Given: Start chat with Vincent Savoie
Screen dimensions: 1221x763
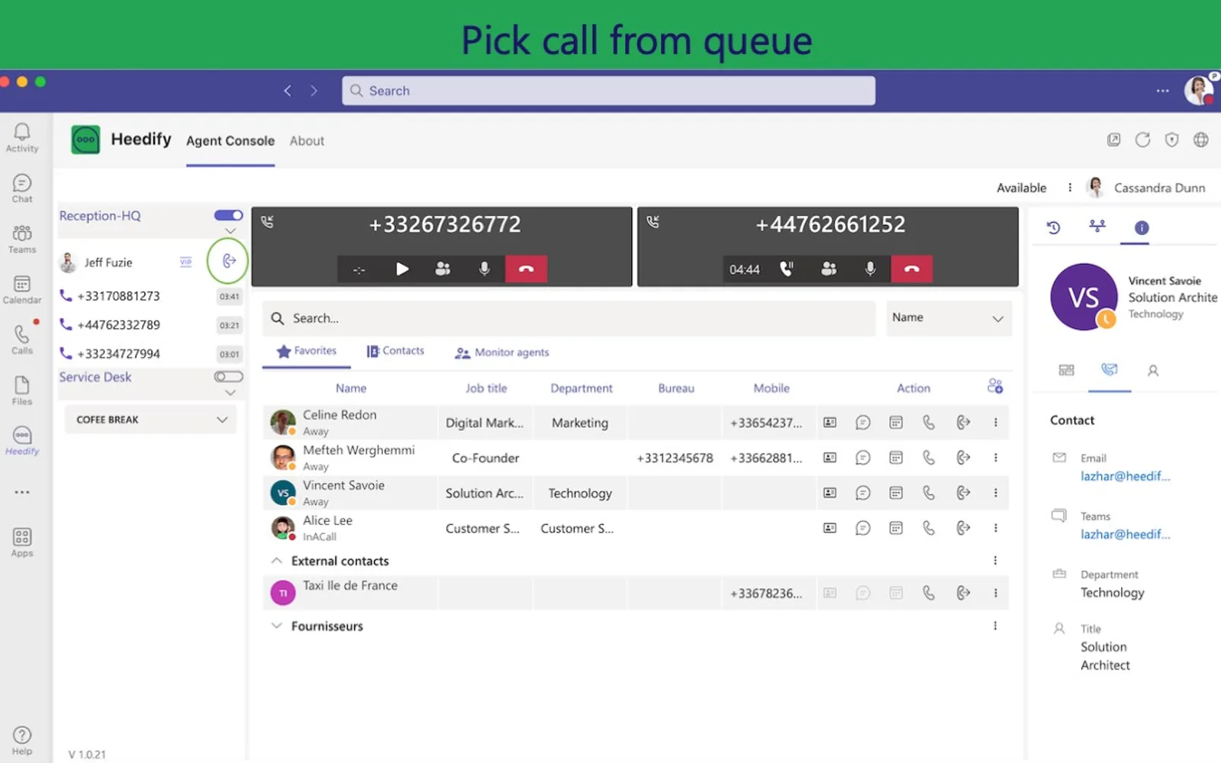Looking at the screenshot, I should (863, 493).
